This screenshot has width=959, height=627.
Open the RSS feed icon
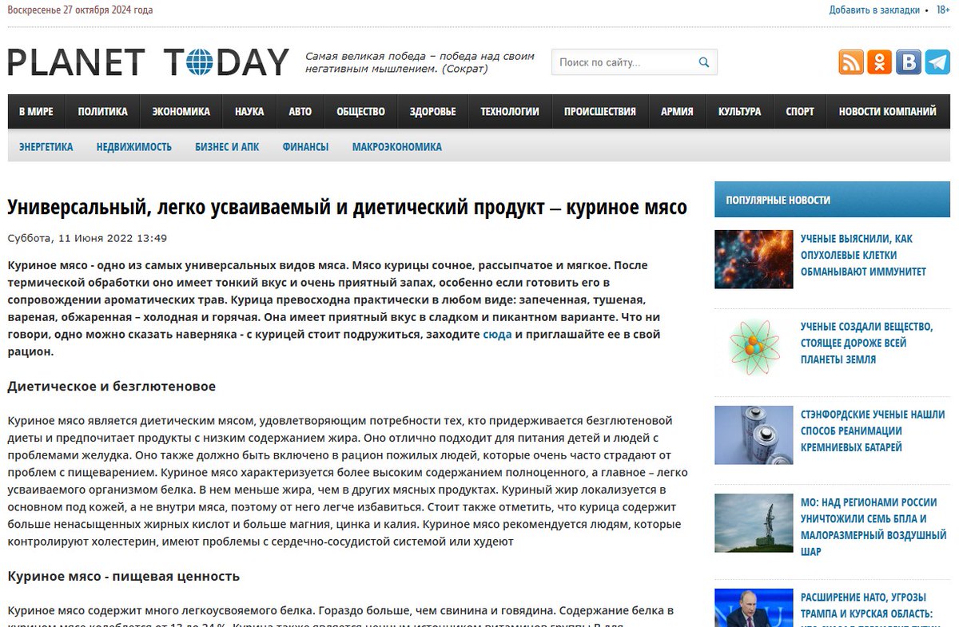pos(851,62)
